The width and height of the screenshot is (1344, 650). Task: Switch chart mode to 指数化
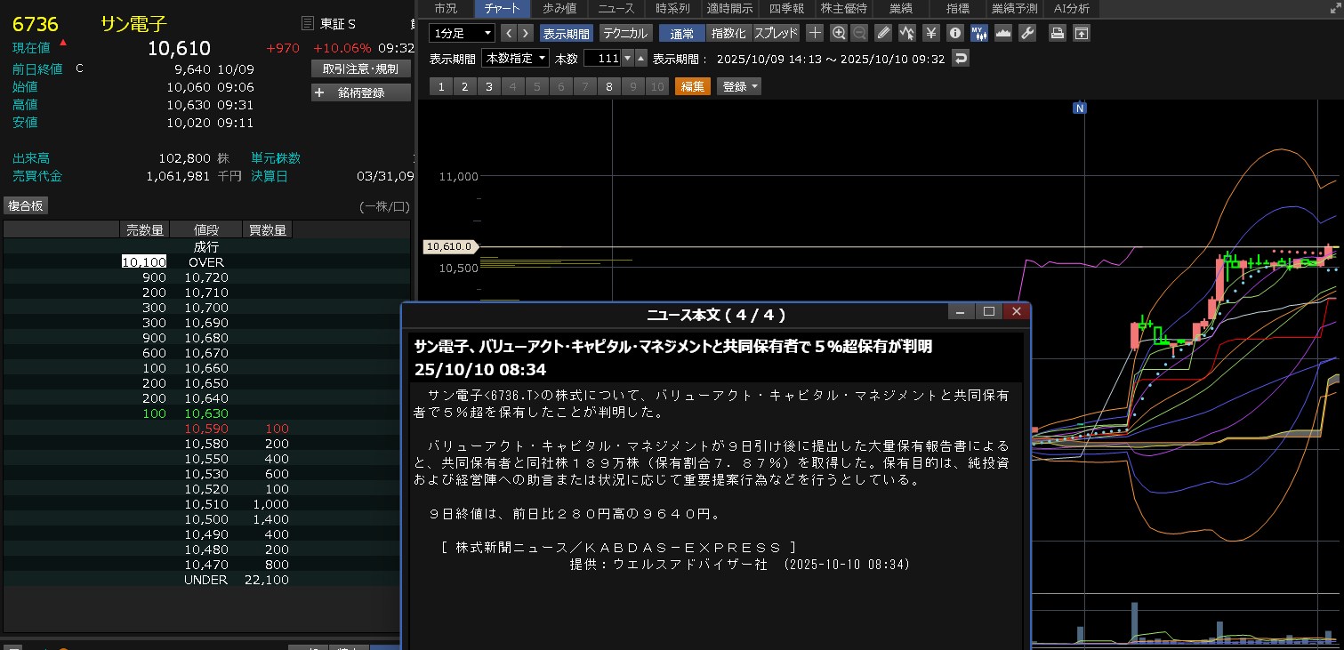click(728, 34)
